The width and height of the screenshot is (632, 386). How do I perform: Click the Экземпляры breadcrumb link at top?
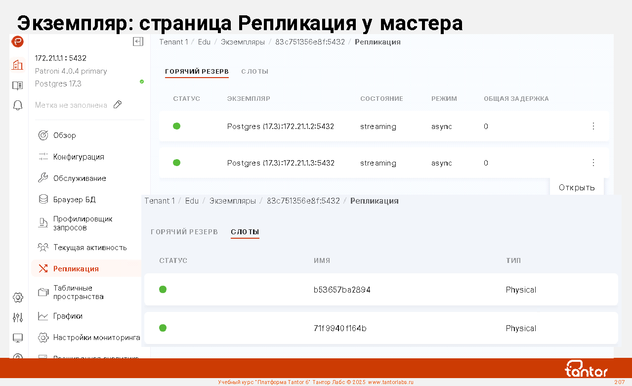(x=243, y=42)
